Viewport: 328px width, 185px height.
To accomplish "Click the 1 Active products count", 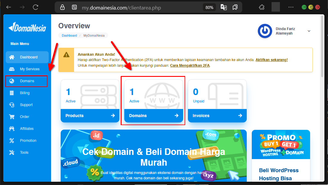I will pyautogui.click(x=70, y=95).
